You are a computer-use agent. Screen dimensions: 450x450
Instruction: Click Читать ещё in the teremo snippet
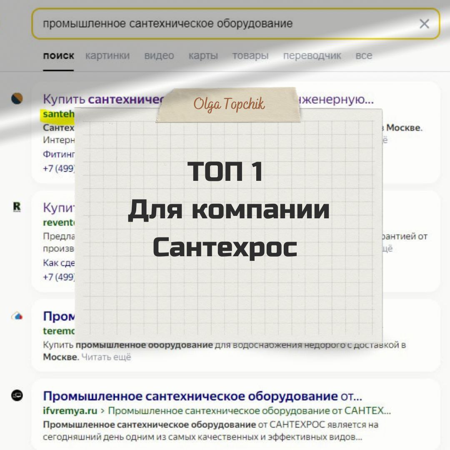click(106, 357)
